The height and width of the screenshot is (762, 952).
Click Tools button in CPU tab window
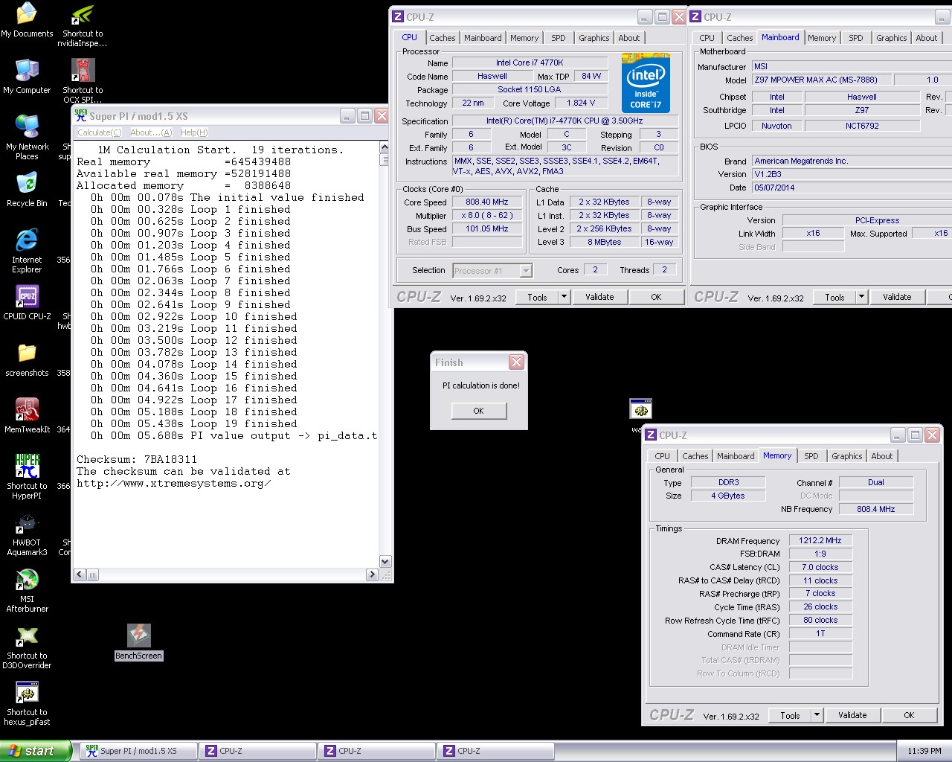(x=537, y=297)
